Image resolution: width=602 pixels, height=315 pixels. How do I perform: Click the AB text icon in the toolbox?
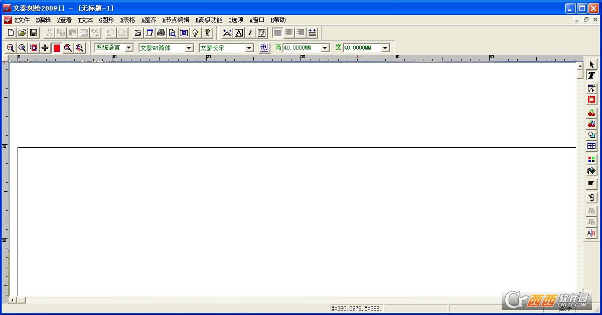(591, 233)
